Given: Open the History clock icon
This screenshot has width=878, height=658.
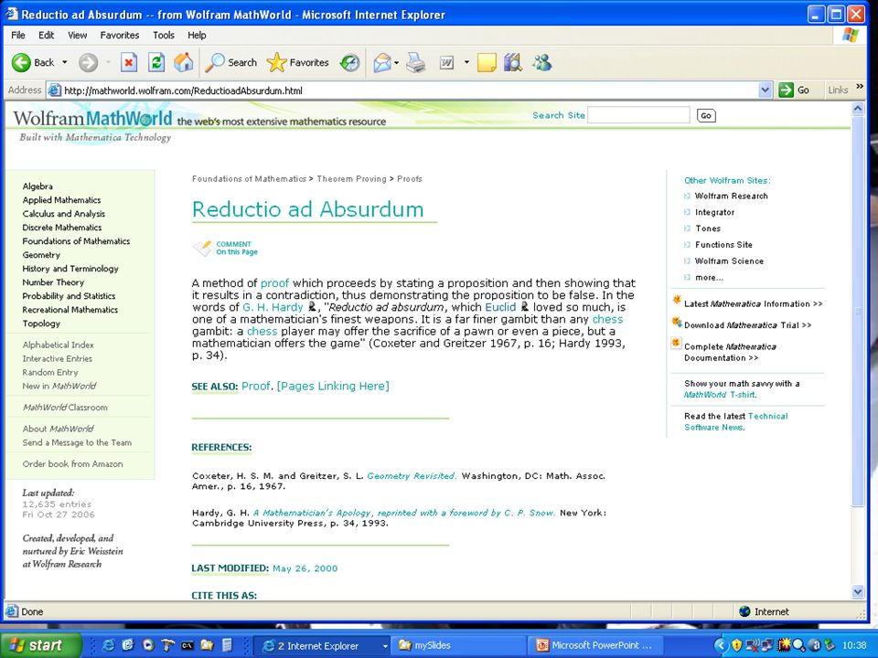Looking at the screenshot, I should pyautogui.click(x=350, y=63).
